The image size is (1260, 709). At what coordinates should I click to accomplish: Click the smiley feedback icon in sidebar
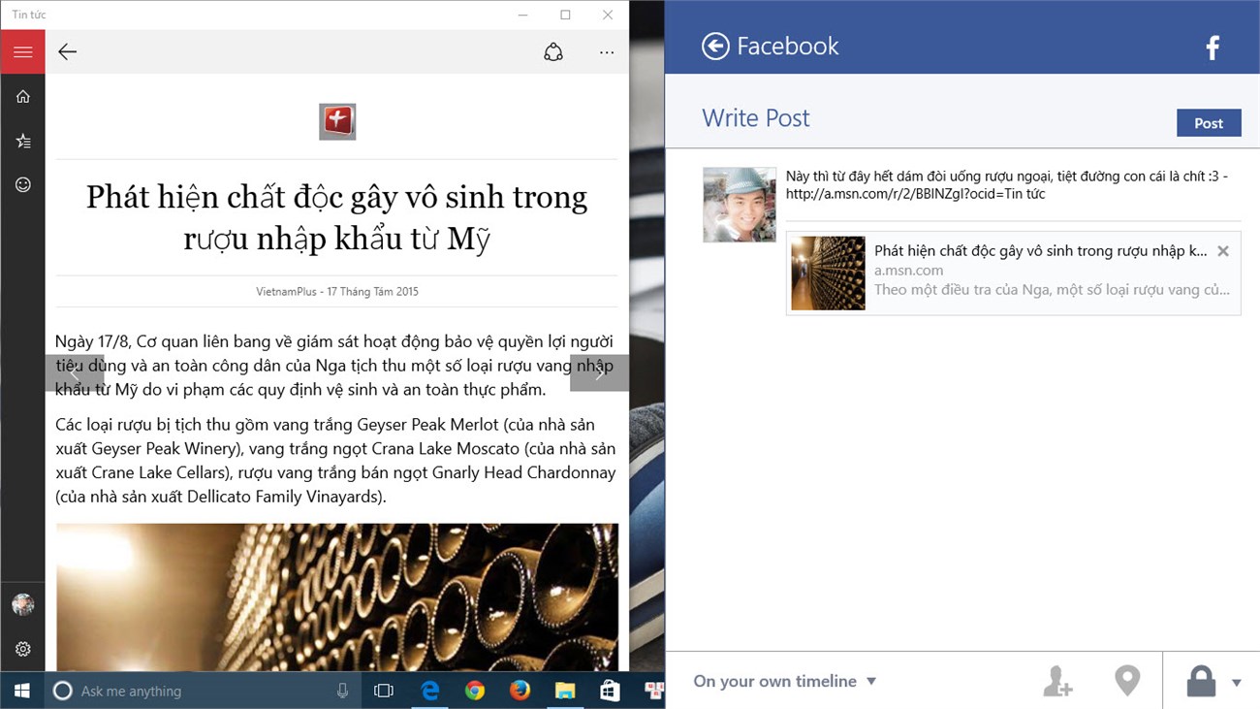(23, 184)
